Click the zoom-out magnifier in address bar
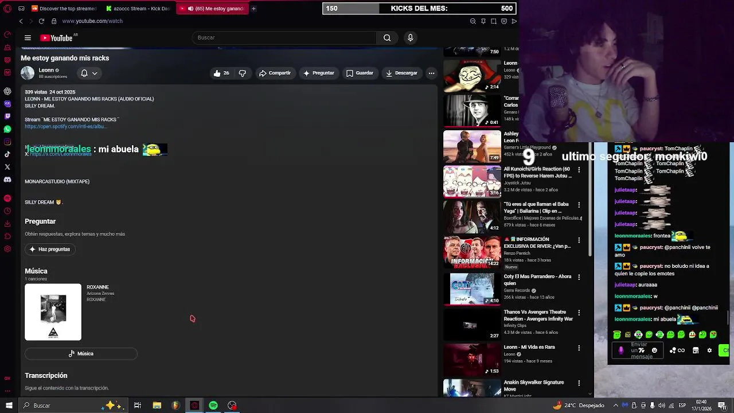The image size is (734, 413). 473,21
